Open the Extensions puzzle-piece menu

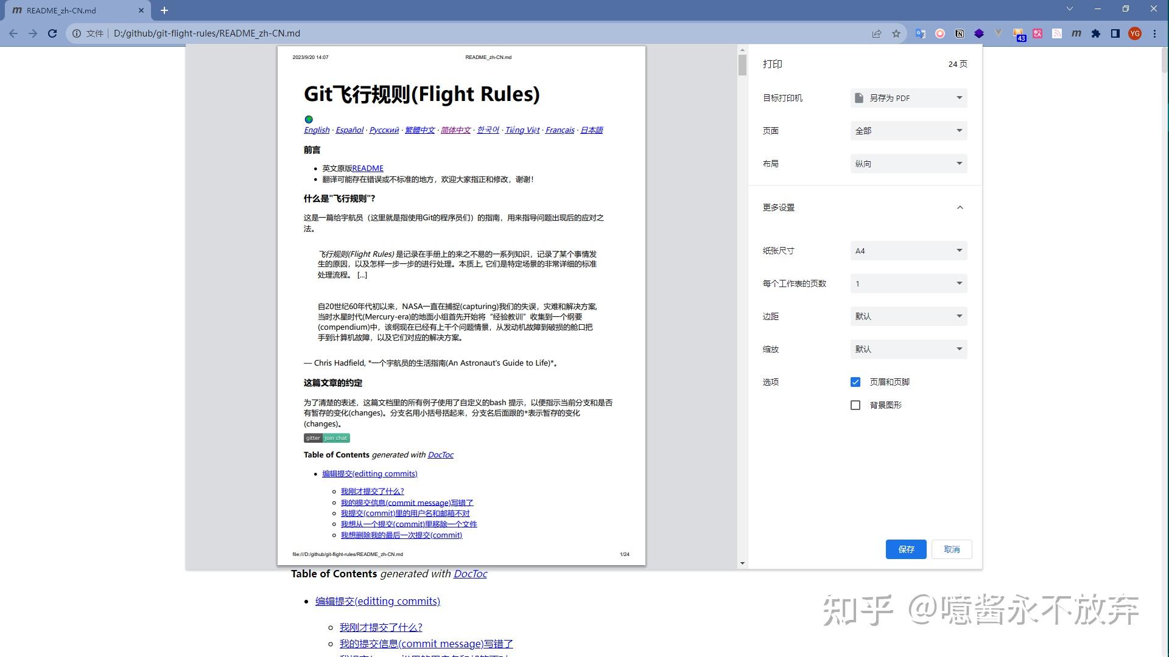[x=1096, y=33]
